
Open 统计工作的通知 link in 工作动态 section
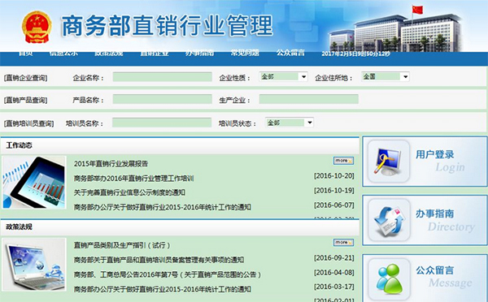[162, 207]
